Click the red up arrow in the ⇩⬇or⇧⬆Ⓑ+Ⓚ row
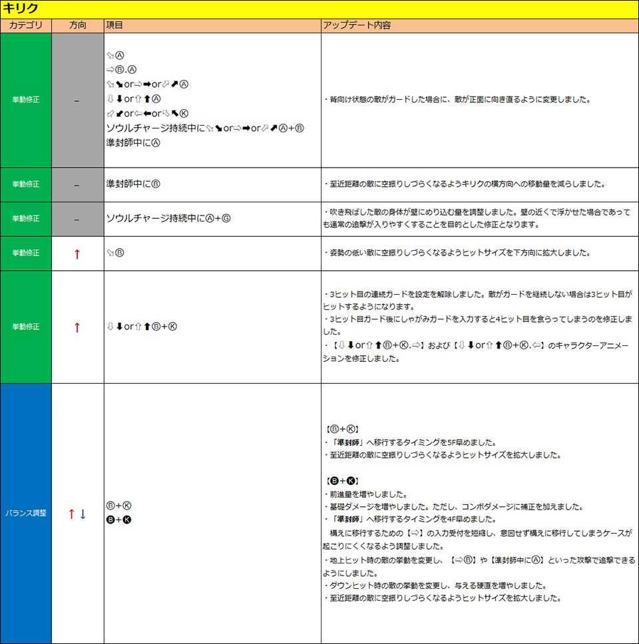639x644 pixels. coord(77,327)
